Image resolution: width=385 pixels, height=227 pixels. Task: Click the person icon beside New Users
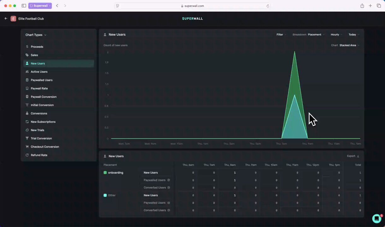click(27, 63)
